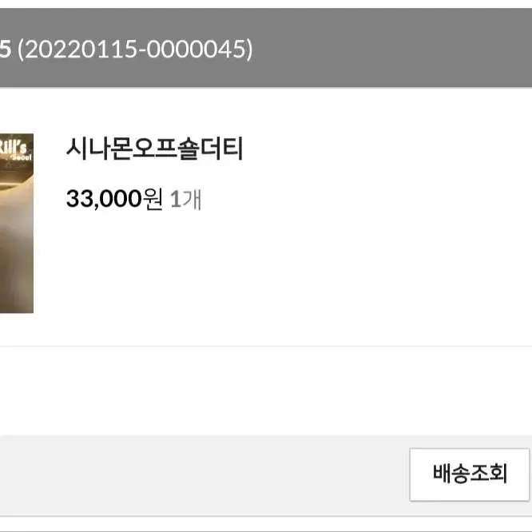Click the opening parenthesis of order number

tap(20, 50)
